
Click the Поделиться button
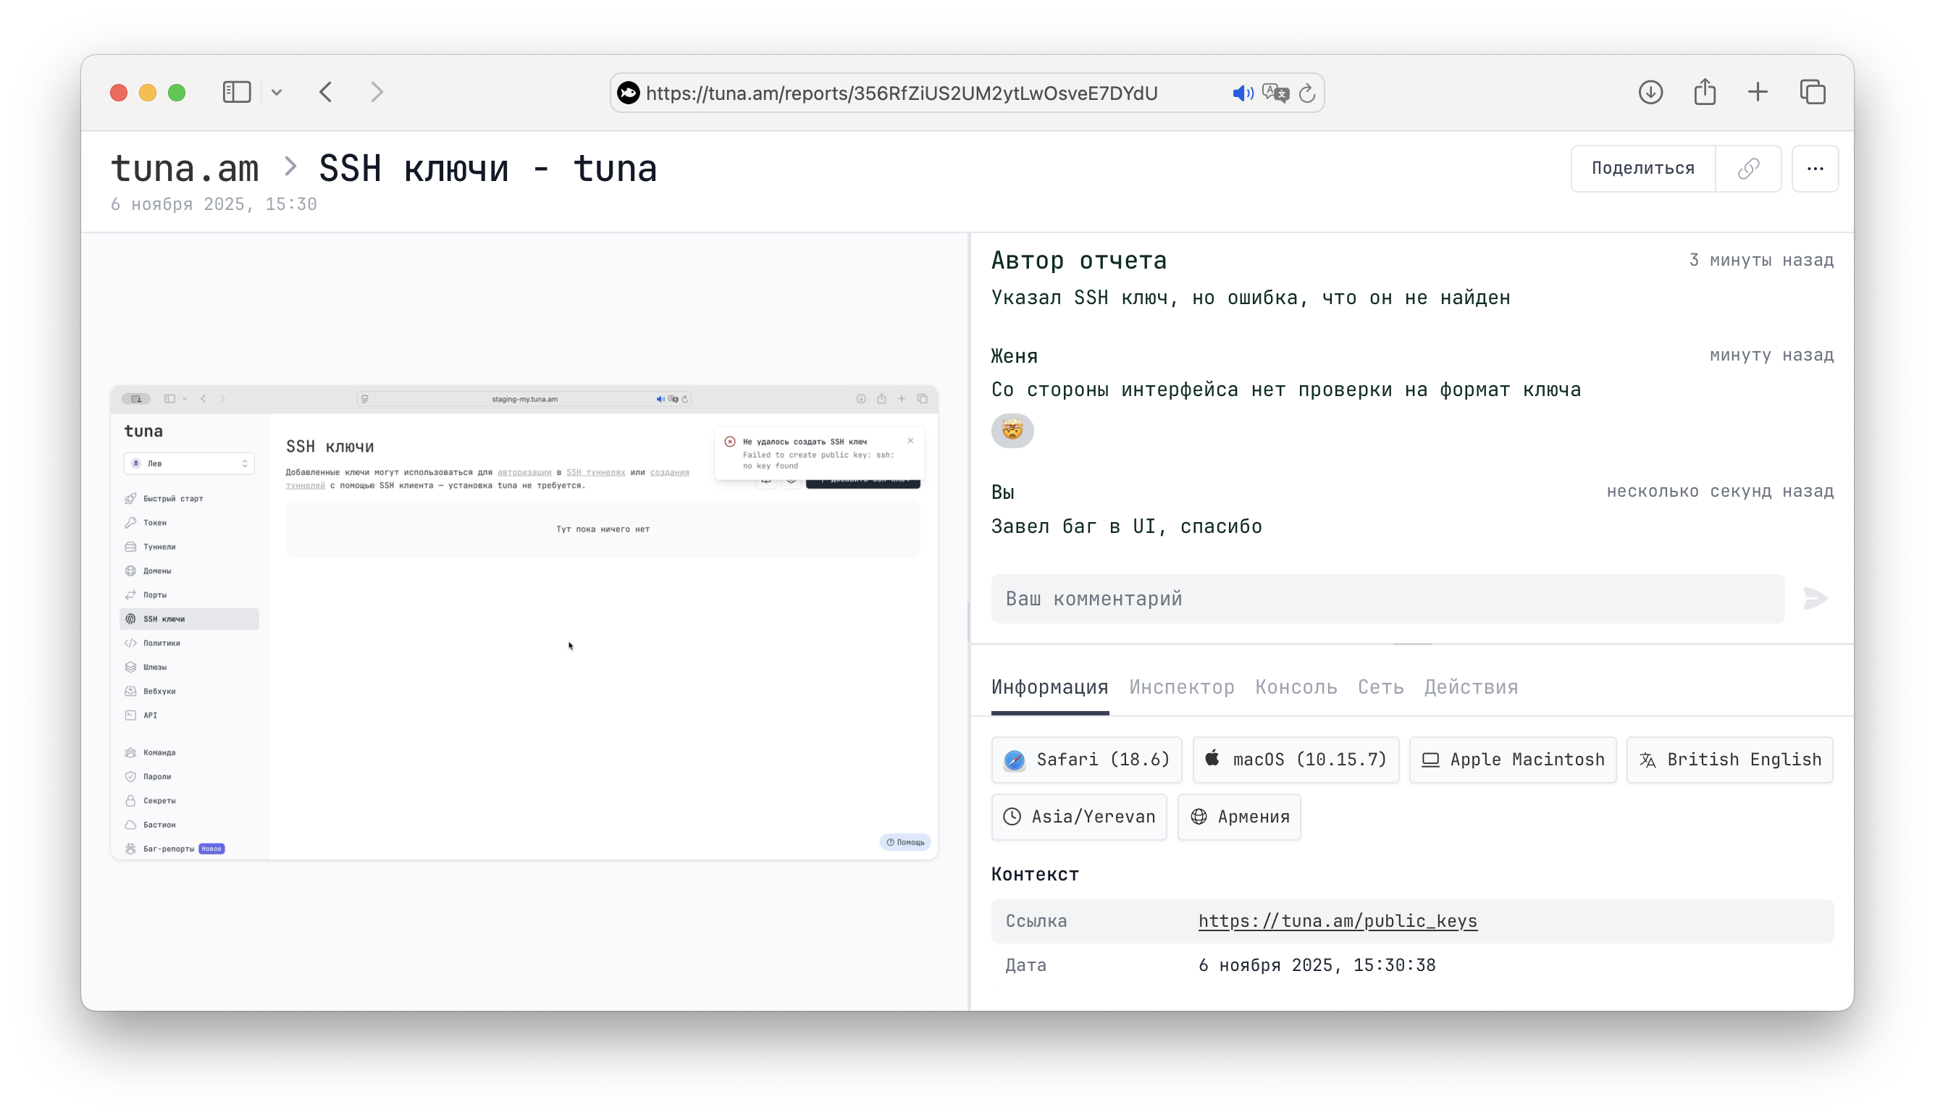coord(1642,168)
